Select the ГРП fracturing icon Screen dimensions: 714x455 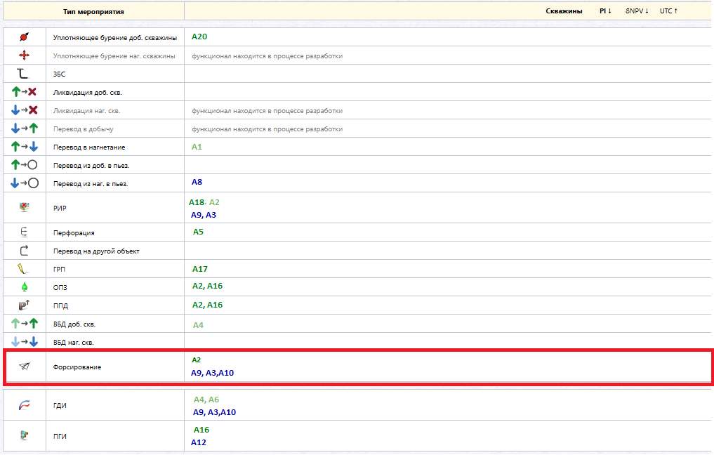(22, 269)
